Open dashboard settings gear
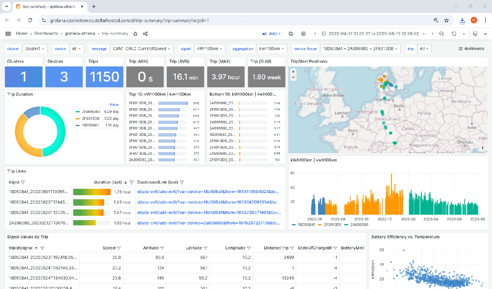This screenshot has height=289, width=492. coord(304,34)
